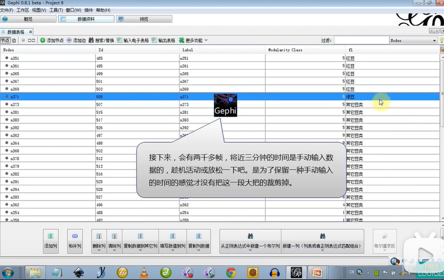Select the Data Table (数据表格) panel tab

15,32
